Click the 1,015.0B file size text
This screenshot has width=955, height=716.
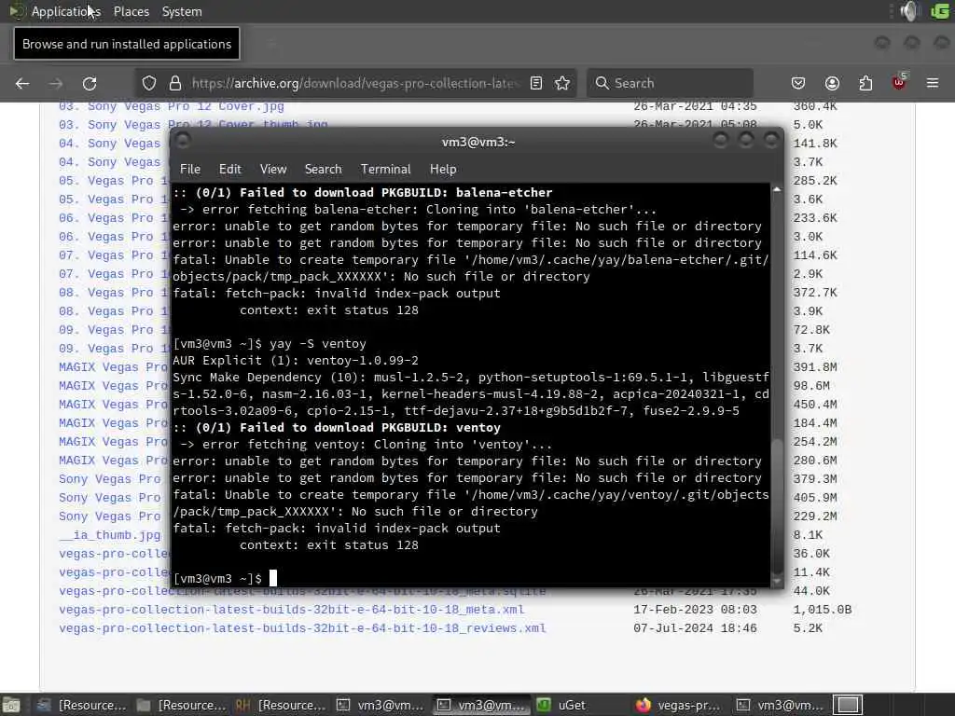(x=823, y=610)
